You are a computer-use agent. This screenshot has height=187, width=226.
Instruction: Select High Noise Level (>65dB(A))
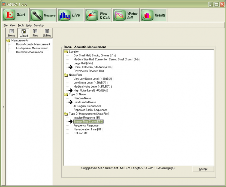point(91,90)
